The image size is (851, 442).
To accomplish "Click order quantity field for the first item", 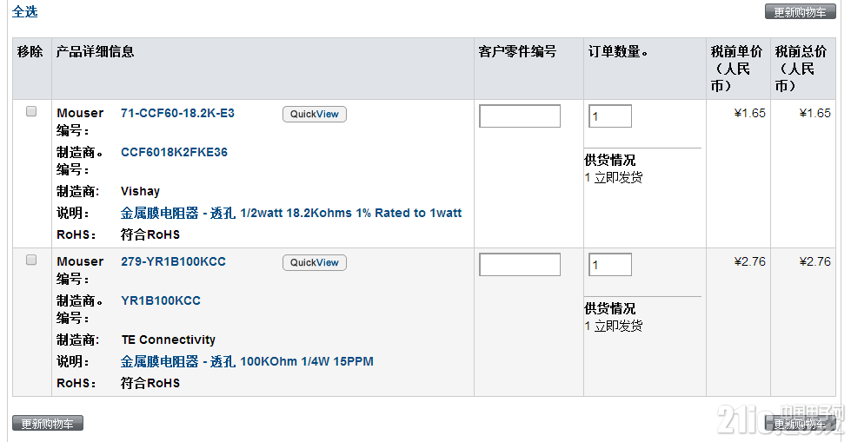I will [x=610, y=116].
